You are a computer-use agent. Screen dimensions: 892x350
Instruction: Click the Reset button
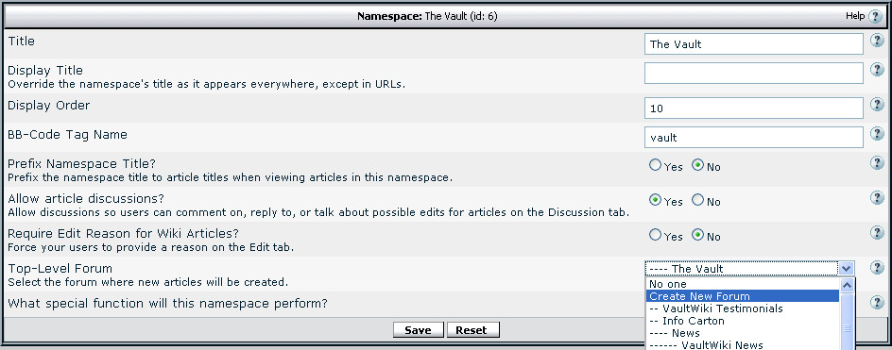pyautogui.click(x=472, y=330)
